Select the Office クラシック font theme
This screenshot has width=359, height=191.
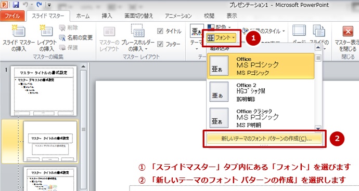[261, 118]
